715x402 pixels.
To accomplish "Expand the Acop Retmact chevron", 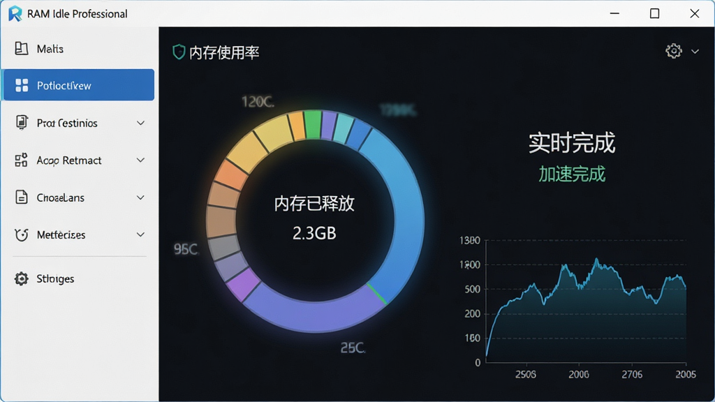I will pos(141,160).
